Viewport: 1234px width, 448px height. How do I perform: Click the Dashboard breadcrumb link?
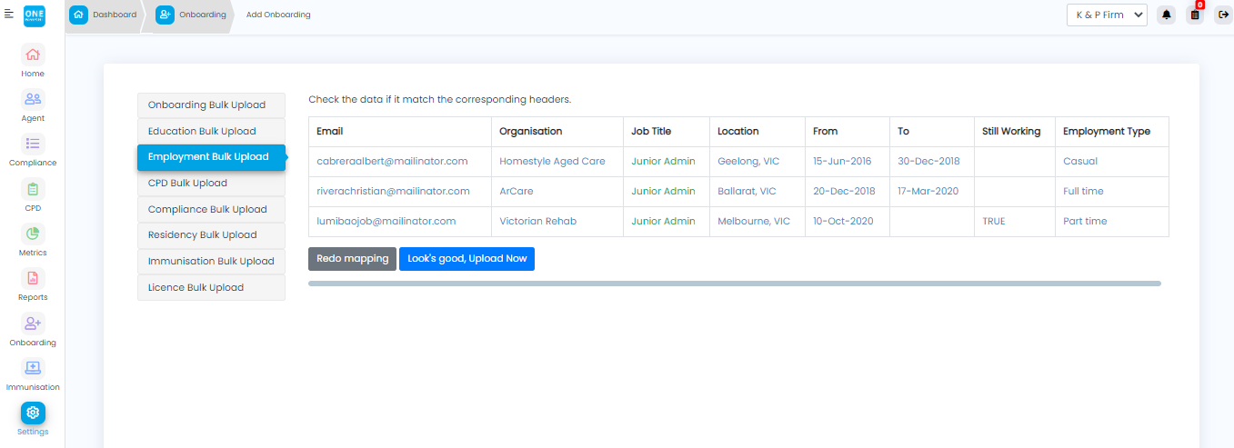click(x=115, y=15)
